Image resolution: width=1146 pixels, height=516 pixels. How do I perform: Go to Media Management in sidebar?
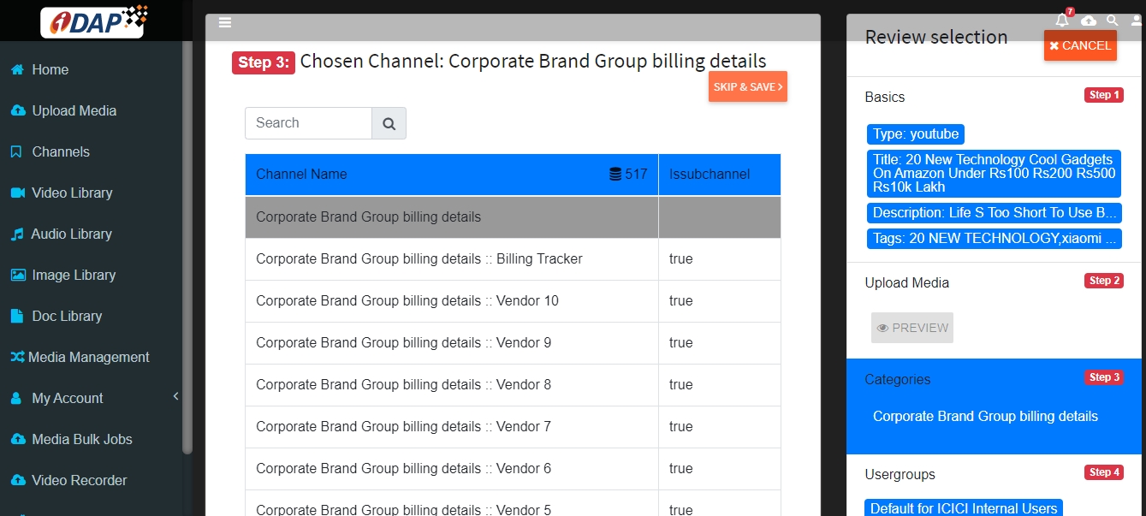click(x=88, y=357)
